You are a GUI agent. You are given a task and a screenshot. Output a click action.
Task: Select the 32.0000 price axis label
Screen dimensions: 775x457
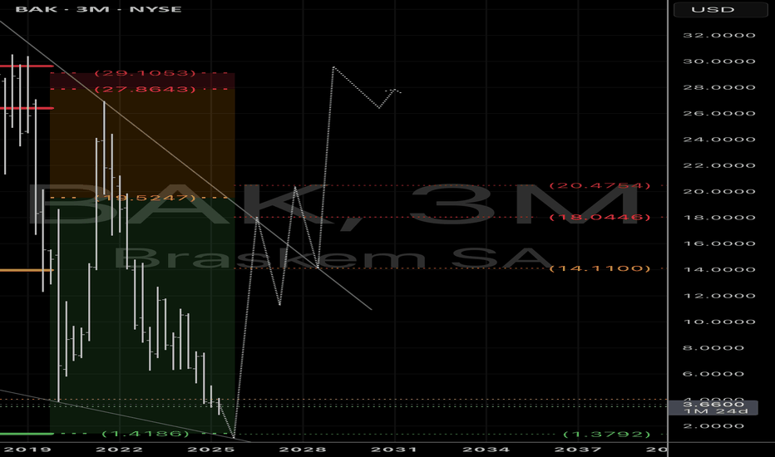coord(719,36)
